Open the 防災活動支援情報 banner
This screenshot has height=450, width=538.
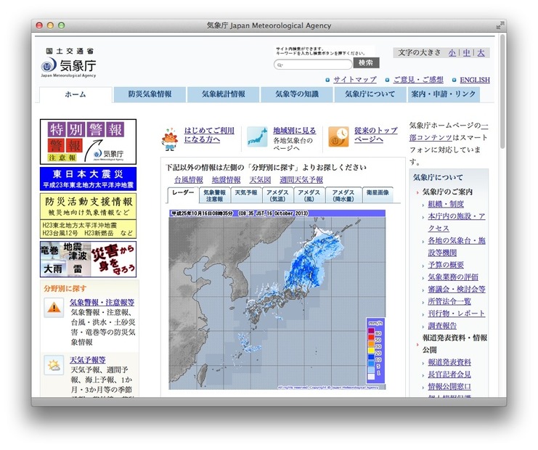click(x=88, y=216)
